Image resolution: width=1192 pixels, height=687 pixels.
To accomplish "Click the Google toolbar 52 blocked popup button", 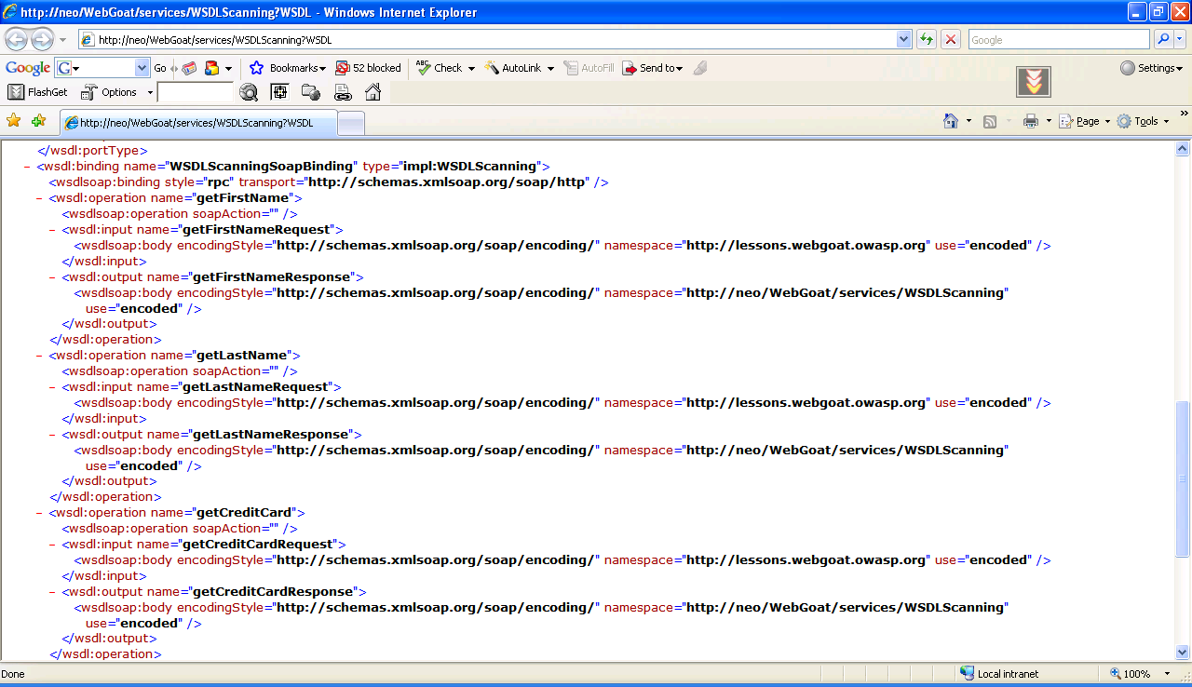I will point(369,68).
